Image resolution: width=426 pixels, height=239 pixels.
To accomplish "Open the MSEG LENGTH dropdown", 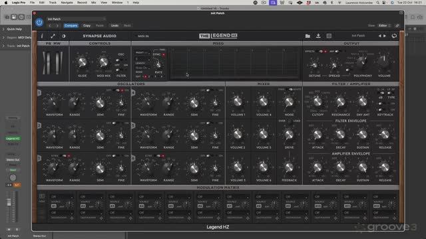I will 142,59.
